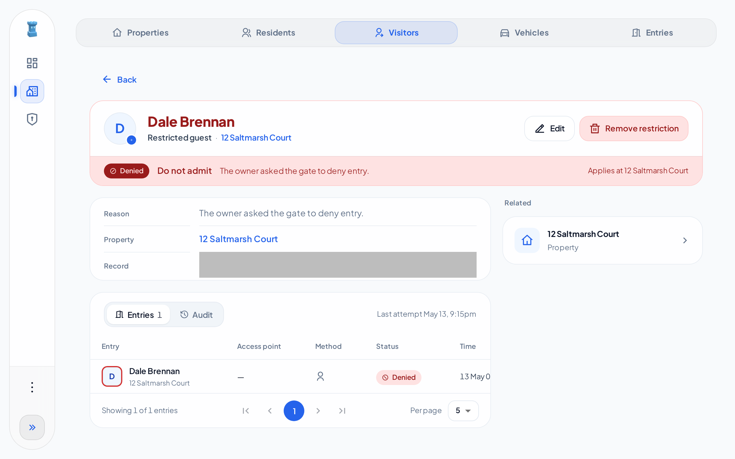Viewport: 735px width, 459px height.
Task: Select page 1 in pagination
Action: point(294,411)
